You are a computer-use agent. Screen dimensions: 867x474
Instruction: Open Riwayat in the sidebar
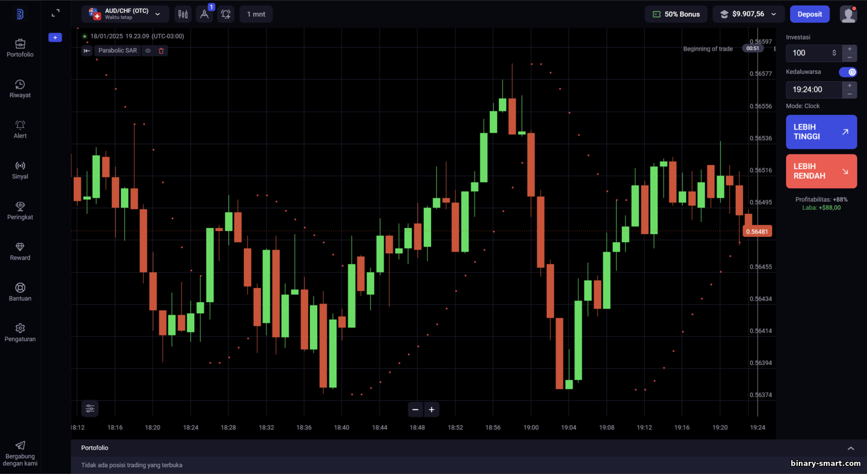(x=20, y=88)
